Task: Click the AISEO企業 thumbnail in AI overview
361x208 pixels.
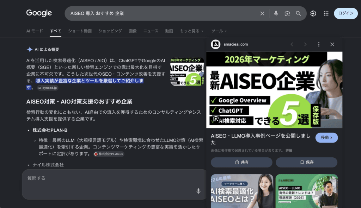Action: pos(187,71)
